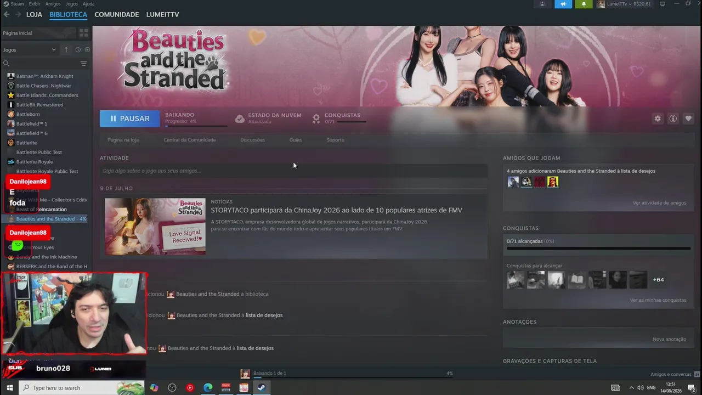Open the STORYTACO ChinaJoy news thumbnail
Viewport: 702px width, 395px height.
[155, 226]
